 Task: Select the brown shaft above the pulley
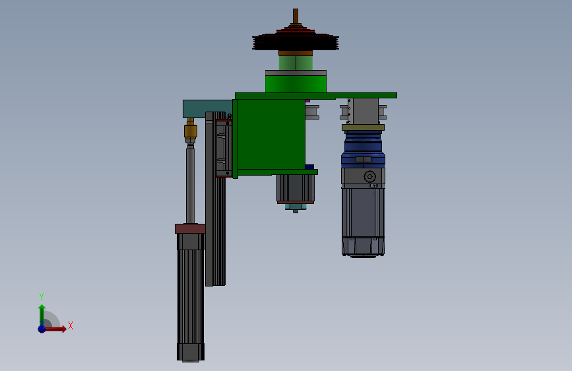pos(296,16)
